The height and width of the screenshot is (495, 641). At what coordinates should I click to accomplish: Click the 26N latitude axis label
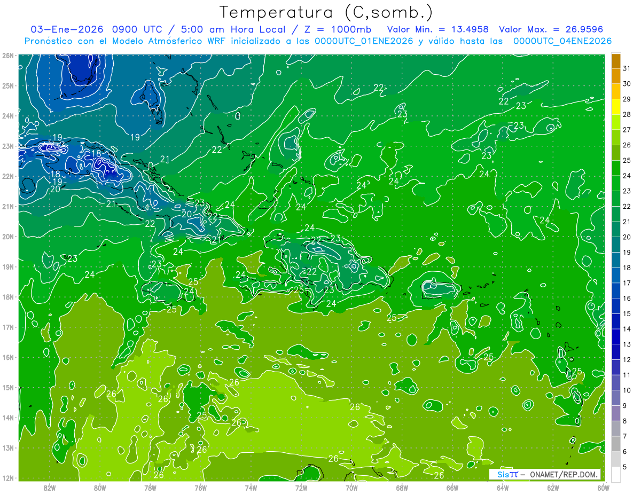click(7, 56)
